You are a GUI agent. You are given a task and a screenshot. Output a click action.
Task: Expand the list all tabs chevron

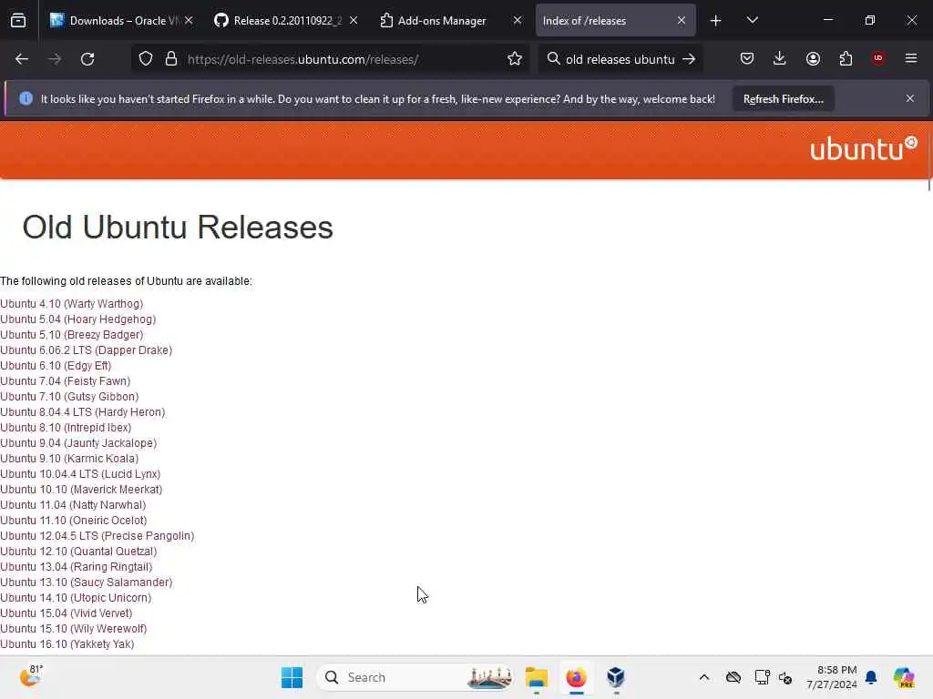752,21
